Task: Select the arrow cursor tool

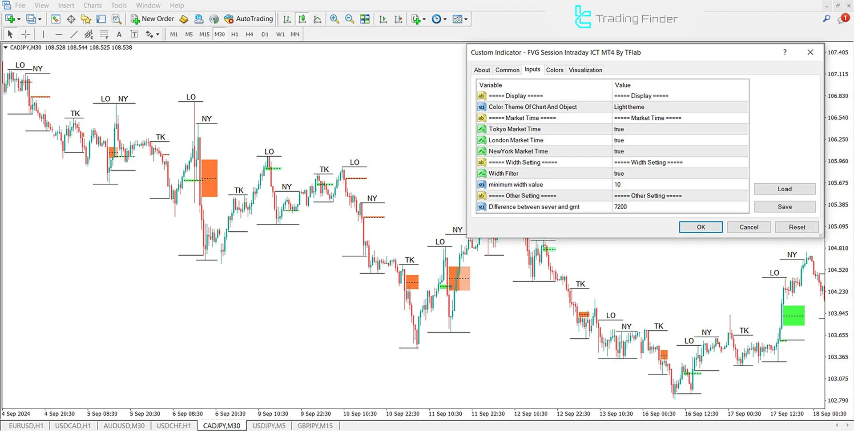Action: click(x=10, y=34)
